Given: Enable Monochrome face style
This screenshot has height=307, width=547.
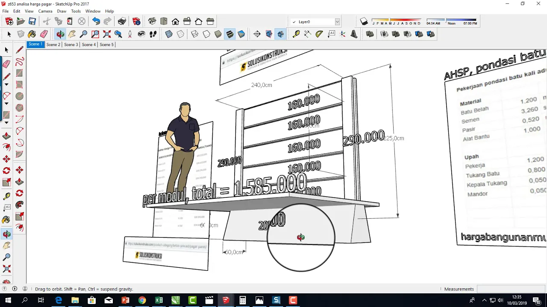Looking at the screenshot, I should click(x=241, y=34).
